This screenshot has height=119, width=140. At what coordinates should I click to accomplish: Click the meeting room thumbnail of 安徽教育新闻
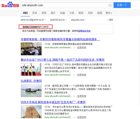31,49
